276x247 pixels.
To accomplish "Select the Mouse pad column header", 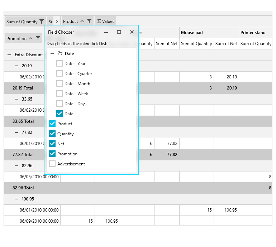I will pyautogui.click(x=192, y=33).
